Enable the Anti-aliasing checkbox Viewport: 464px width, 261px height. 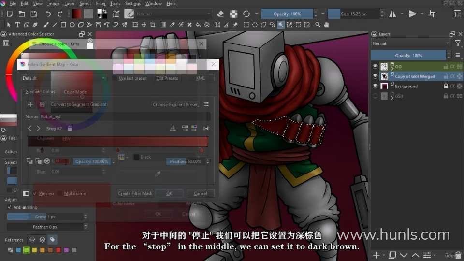9,207
